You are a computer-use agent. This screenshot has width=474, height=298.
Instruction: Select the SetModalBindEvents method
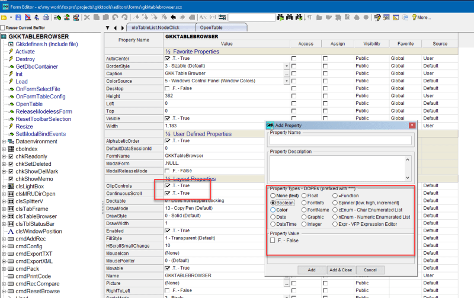pos(40,134)
